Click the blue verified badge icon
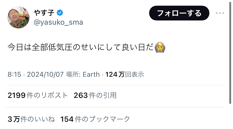The height and width of the screenshot is (129, 233). point(60,13)
